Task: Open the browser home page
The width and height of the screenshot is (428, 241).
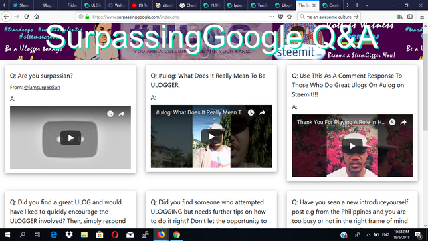Action: click(x=37, y=17)
